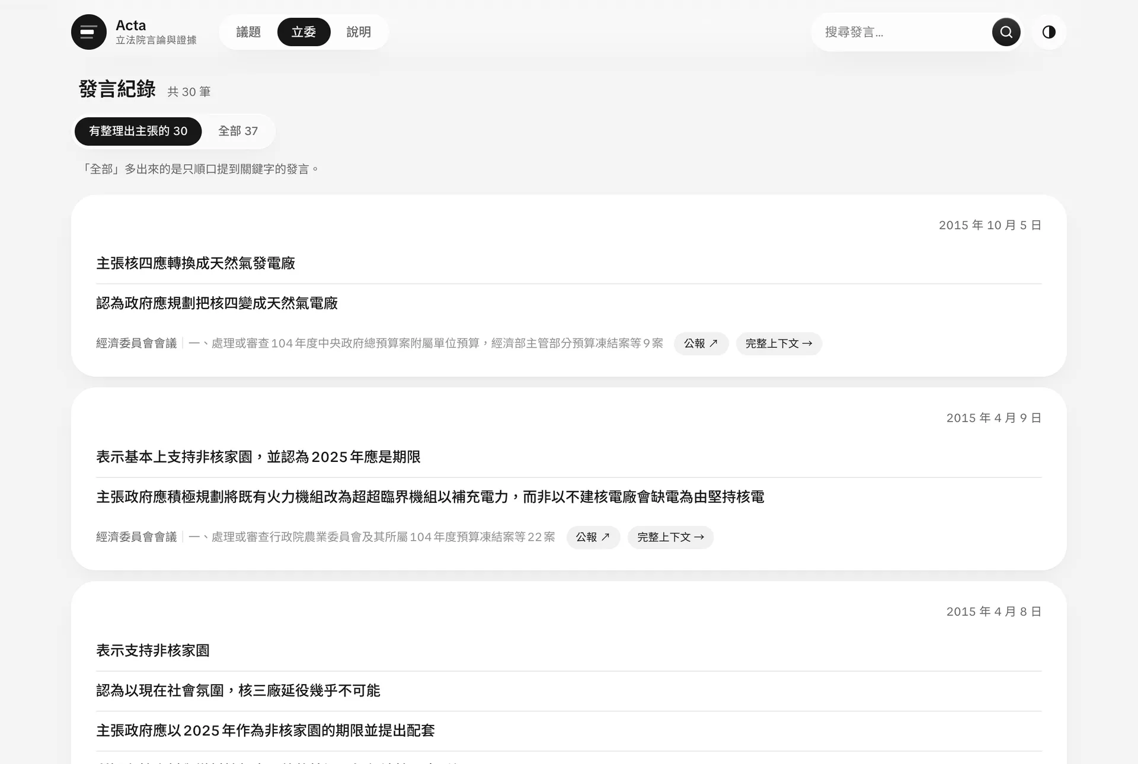The image size is (1138, 764).
Task: Click claim 表示基本上支持非核家園，並認為2025年應是期限
Action: tap(258, 457)
